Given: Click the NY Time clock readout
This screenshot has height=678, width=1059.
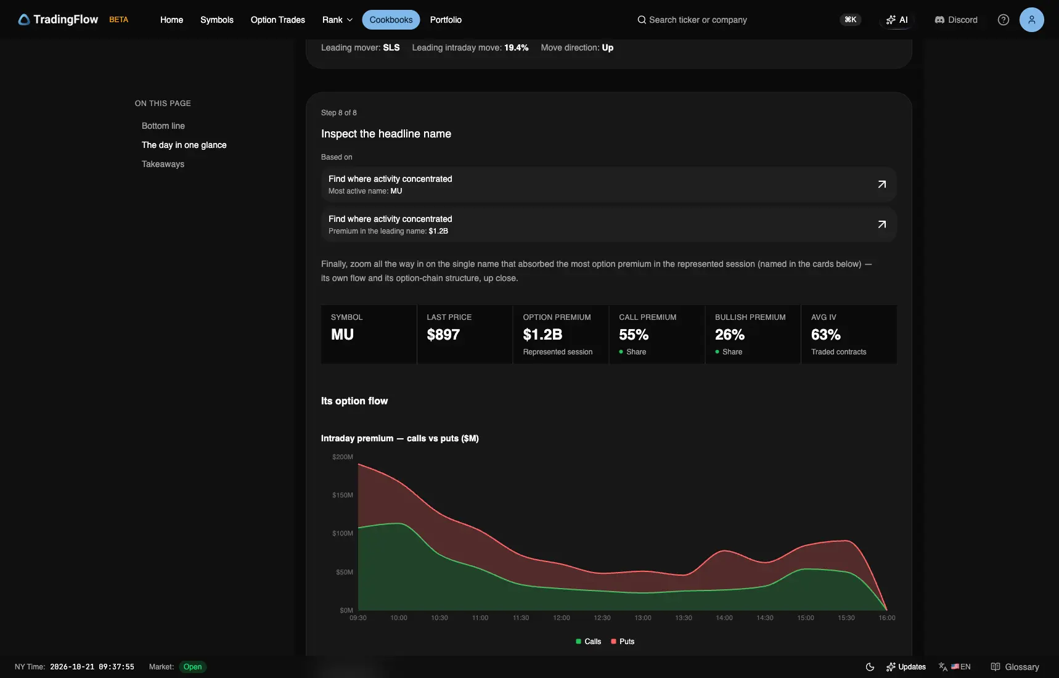Looking at the screenshot, I should (75, 667).
